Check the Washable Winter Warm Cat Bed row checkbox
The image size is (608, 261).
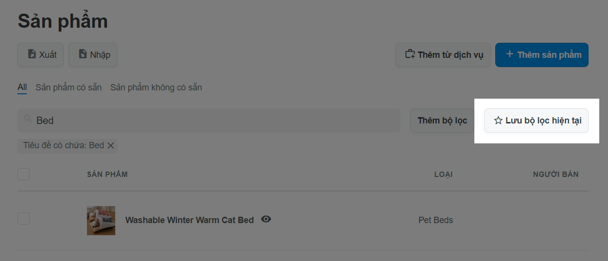[23, 219]
